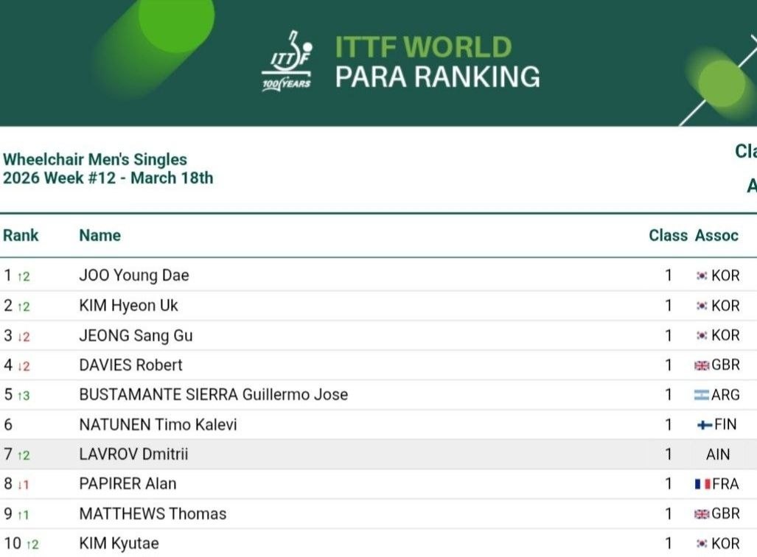Click the Wheelchair Men's Singles heading
The width and height of the screenshot is (757, 557).
point(95,159)
